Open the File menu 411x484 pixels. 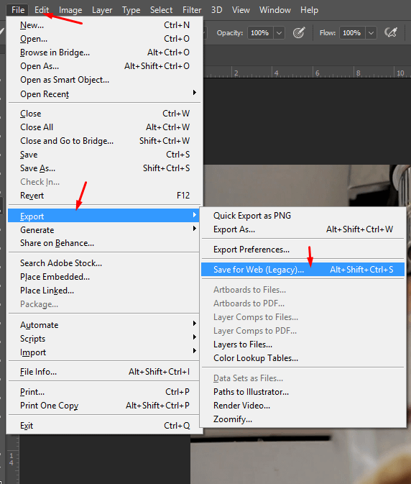[x=18, y=10]
